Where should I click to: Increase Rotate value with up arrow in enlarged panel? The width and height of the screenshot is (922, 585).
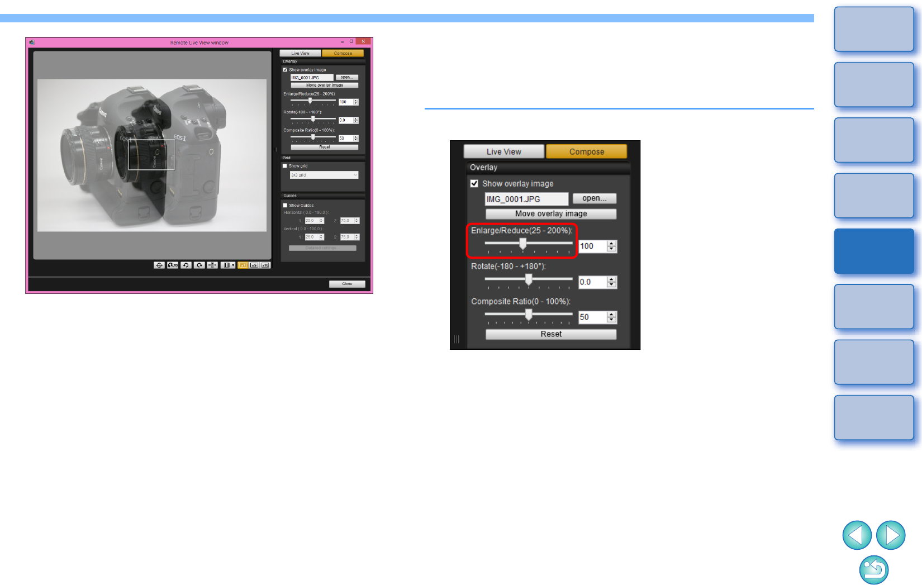[x=612, y=279]
